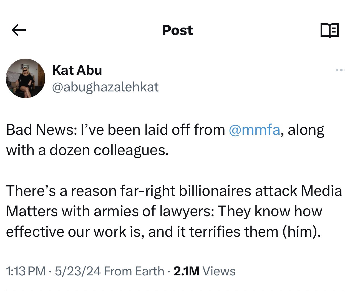The width and height of the screenshot is (345, 294).
Task: Click the word "Media" in the post
Action: click(321, 191)
